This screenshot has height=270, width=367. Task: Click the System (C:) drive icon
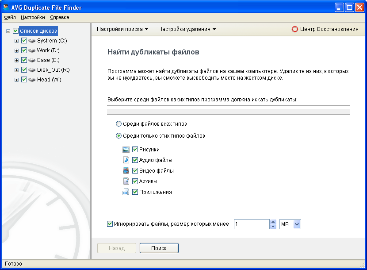click(x=32, y=41)
